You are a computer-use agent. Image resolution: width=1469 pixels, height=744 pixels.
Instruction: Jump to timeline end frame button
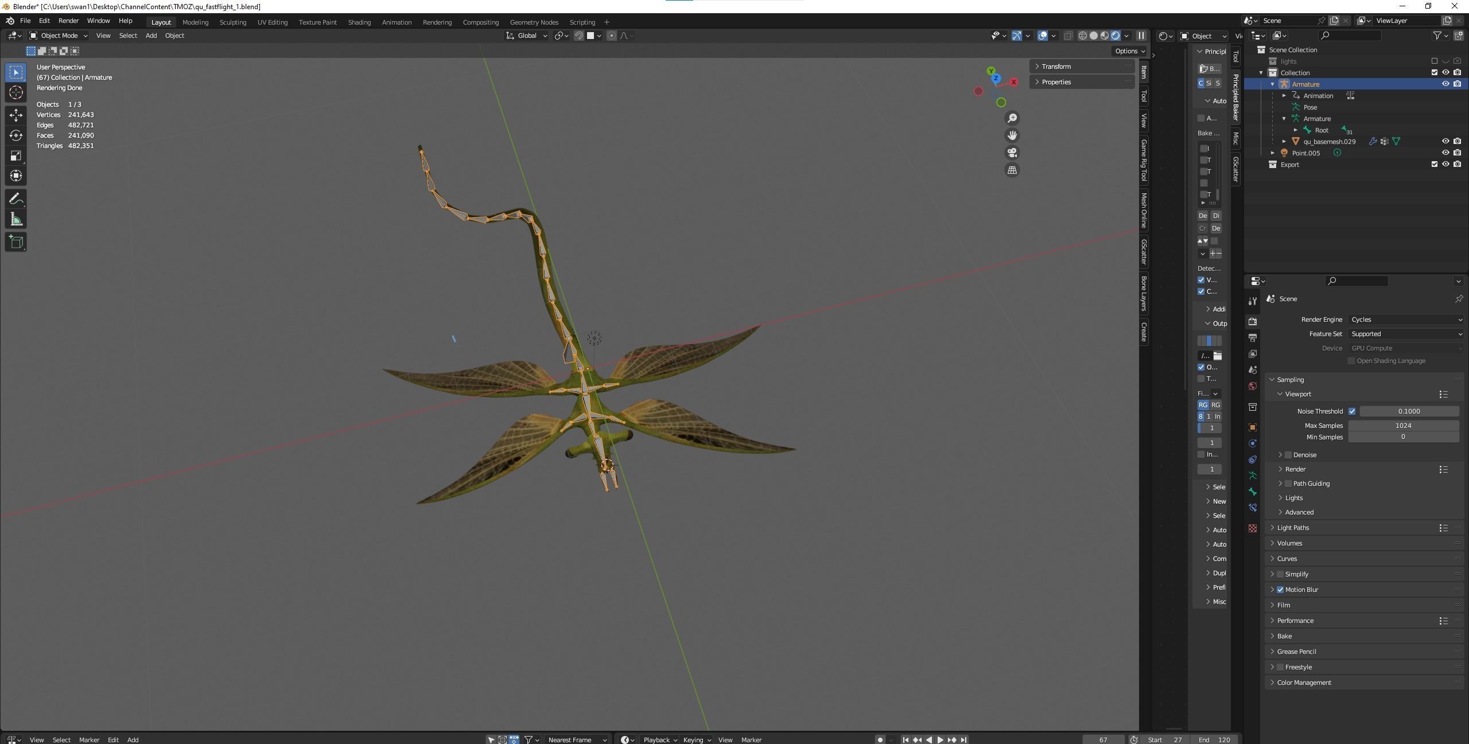point(963,739)
